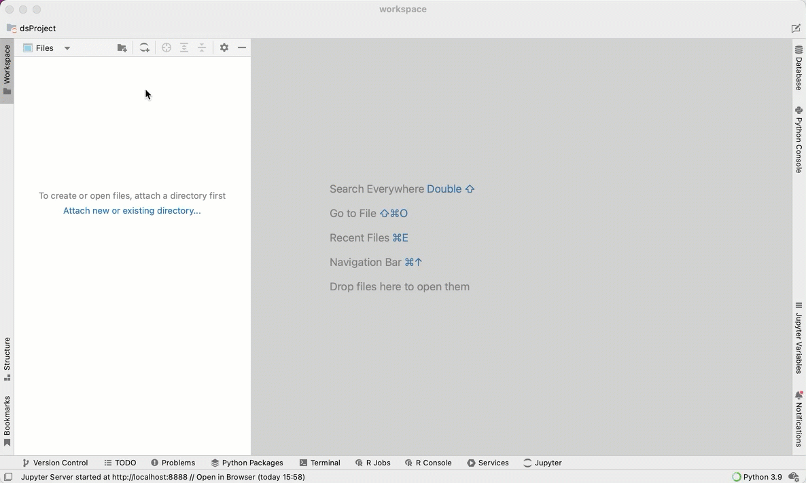
Task: Click the Search Everywhere Double hint
Action: tap(402, 189)
